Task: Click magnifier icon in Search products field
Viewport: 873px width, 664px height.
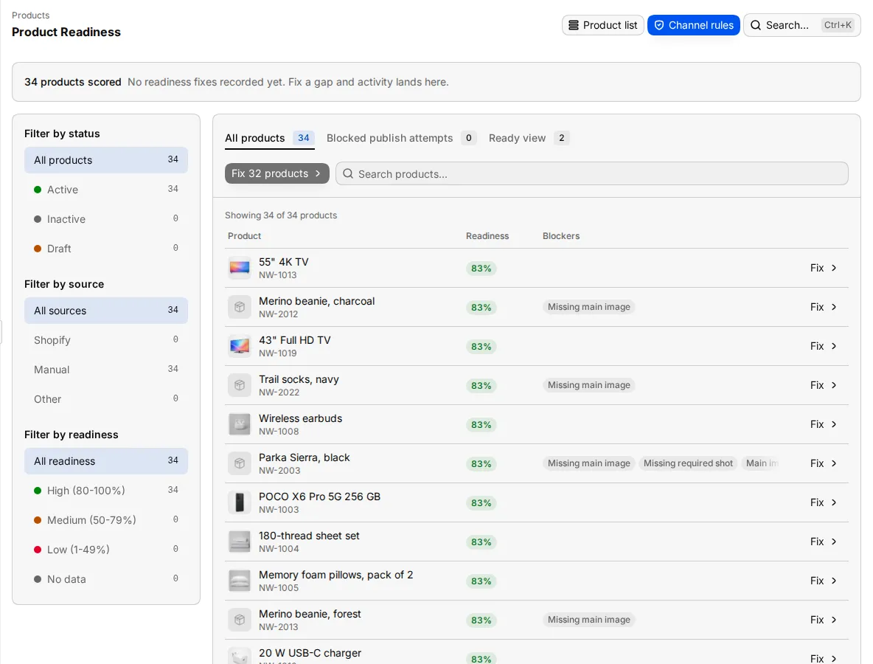Action: click(x=348, y=174)
